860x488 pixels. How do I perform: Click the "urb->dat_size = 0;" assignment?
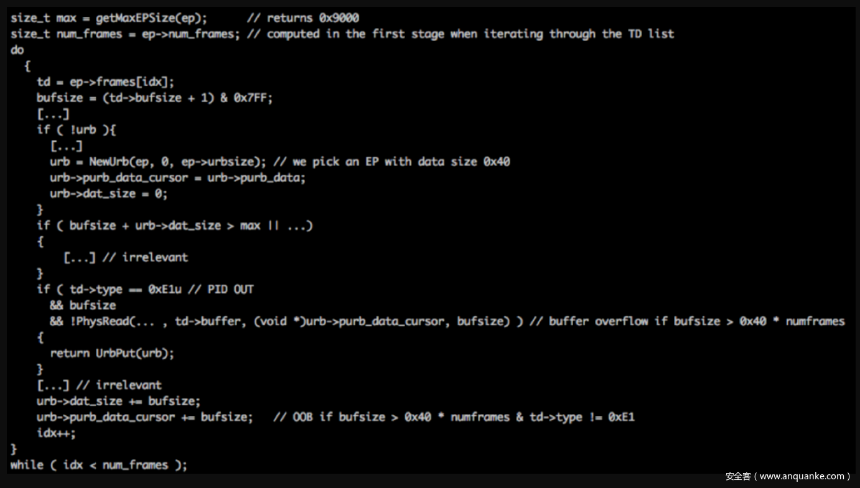(108, 193)
